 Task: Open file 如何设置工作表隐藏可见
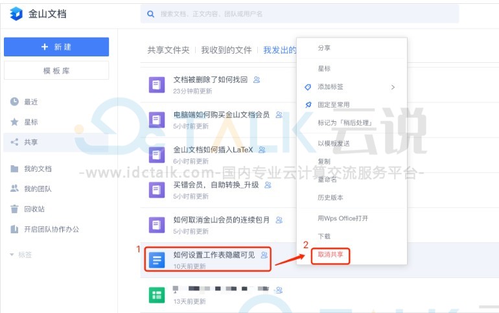[214, 255]
